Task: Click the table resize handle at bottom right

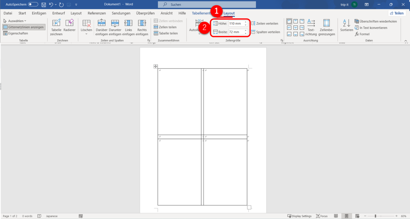Action: pos(249,207)
